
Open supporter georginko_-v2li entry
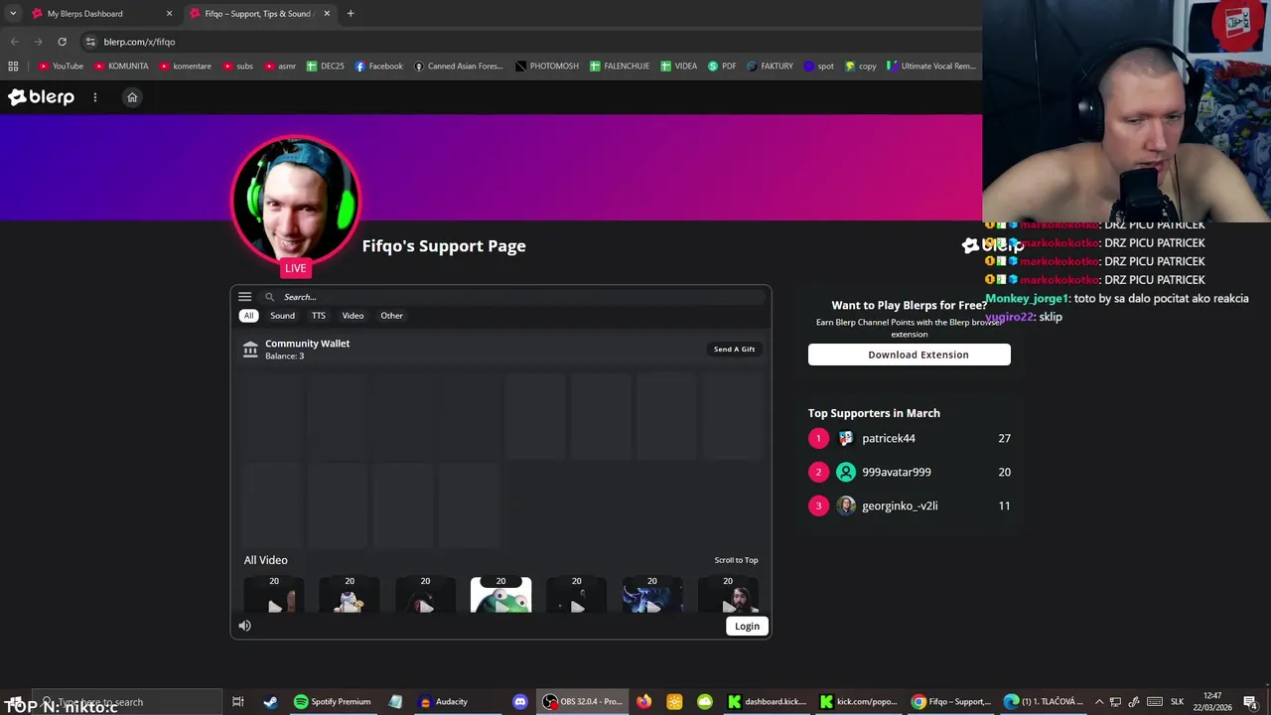pos(900,505)
